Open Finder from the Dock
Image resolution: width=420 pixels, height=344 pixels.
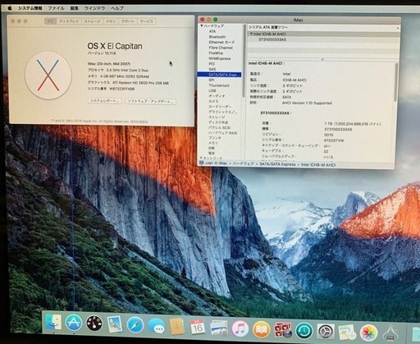pyautogui.click(x=53, y=322)
